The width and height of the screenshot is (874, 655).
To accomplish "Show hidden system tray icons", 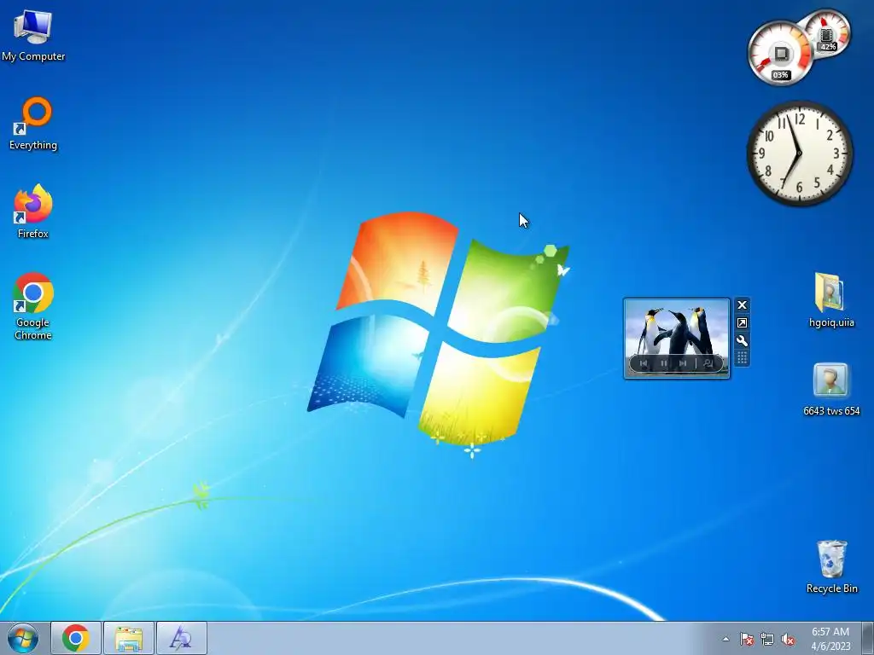I will (725, 639).
